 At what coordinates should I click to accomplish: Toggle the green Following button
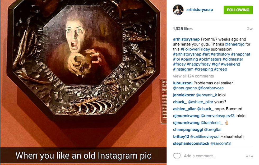click(238, 10)
